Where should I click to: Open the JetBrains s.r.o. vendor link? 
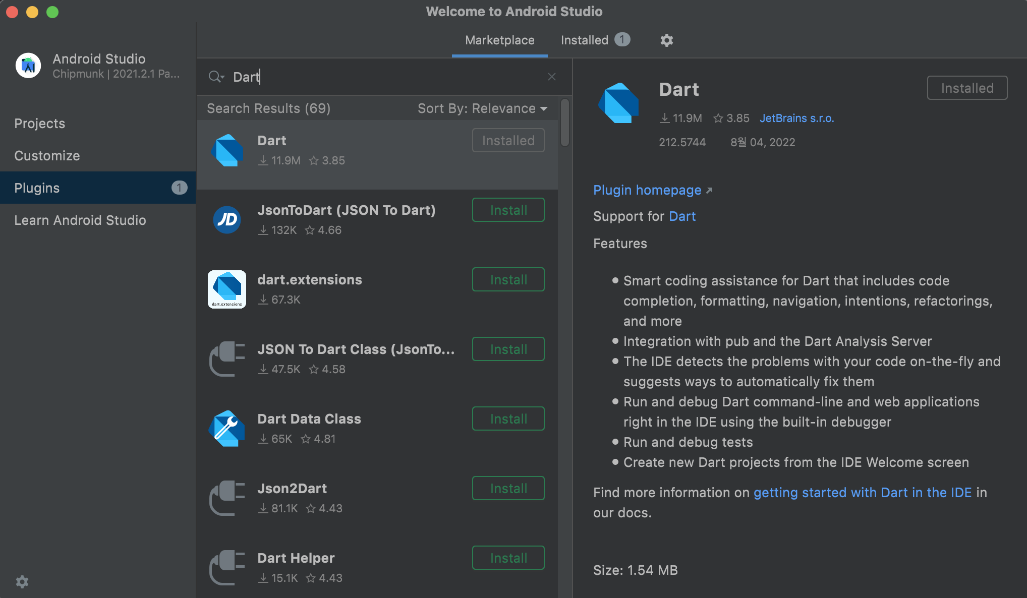click(796, 118)
